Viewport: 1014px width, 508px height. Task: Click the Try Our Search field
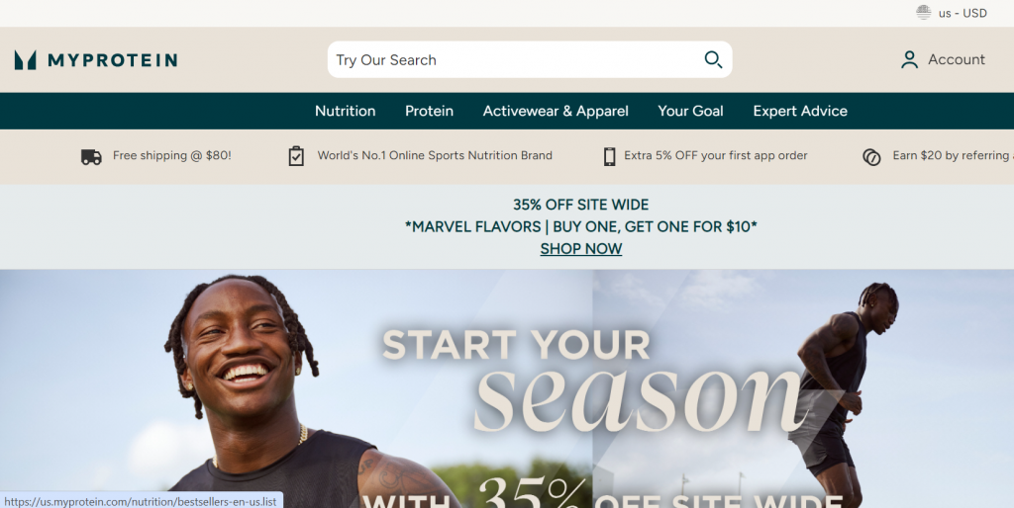[x=530, y=59]
